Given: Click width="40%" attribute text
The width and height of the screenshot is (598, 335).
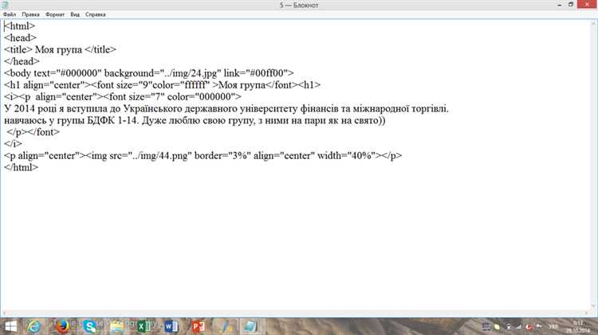Looking at the screenshot, I should [x=346, y=156].
